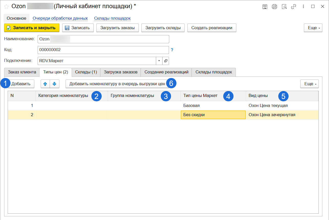Click the Загрузить заказы button
The height and width of the screenshot is (220, 329).
pyautogui.click(x=117, y=28)
